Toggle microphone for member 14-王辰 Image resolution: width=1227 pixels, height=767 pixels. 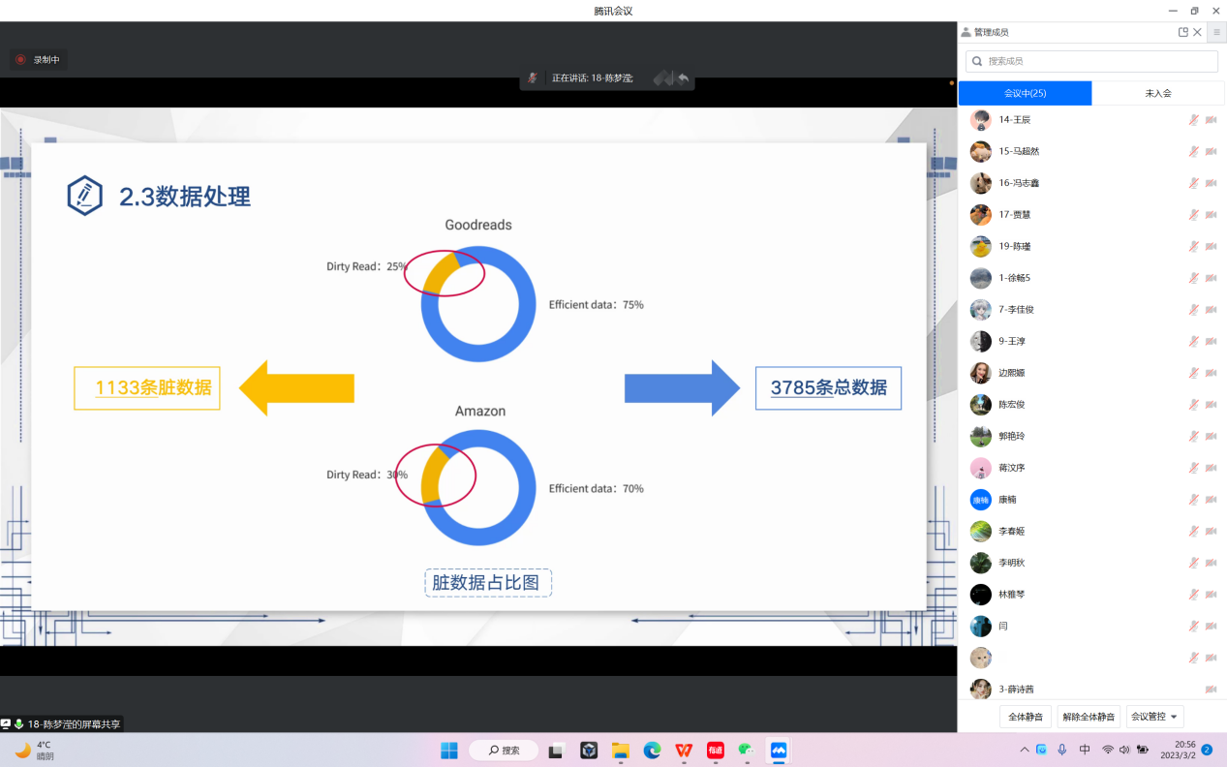pos(1194,120)
